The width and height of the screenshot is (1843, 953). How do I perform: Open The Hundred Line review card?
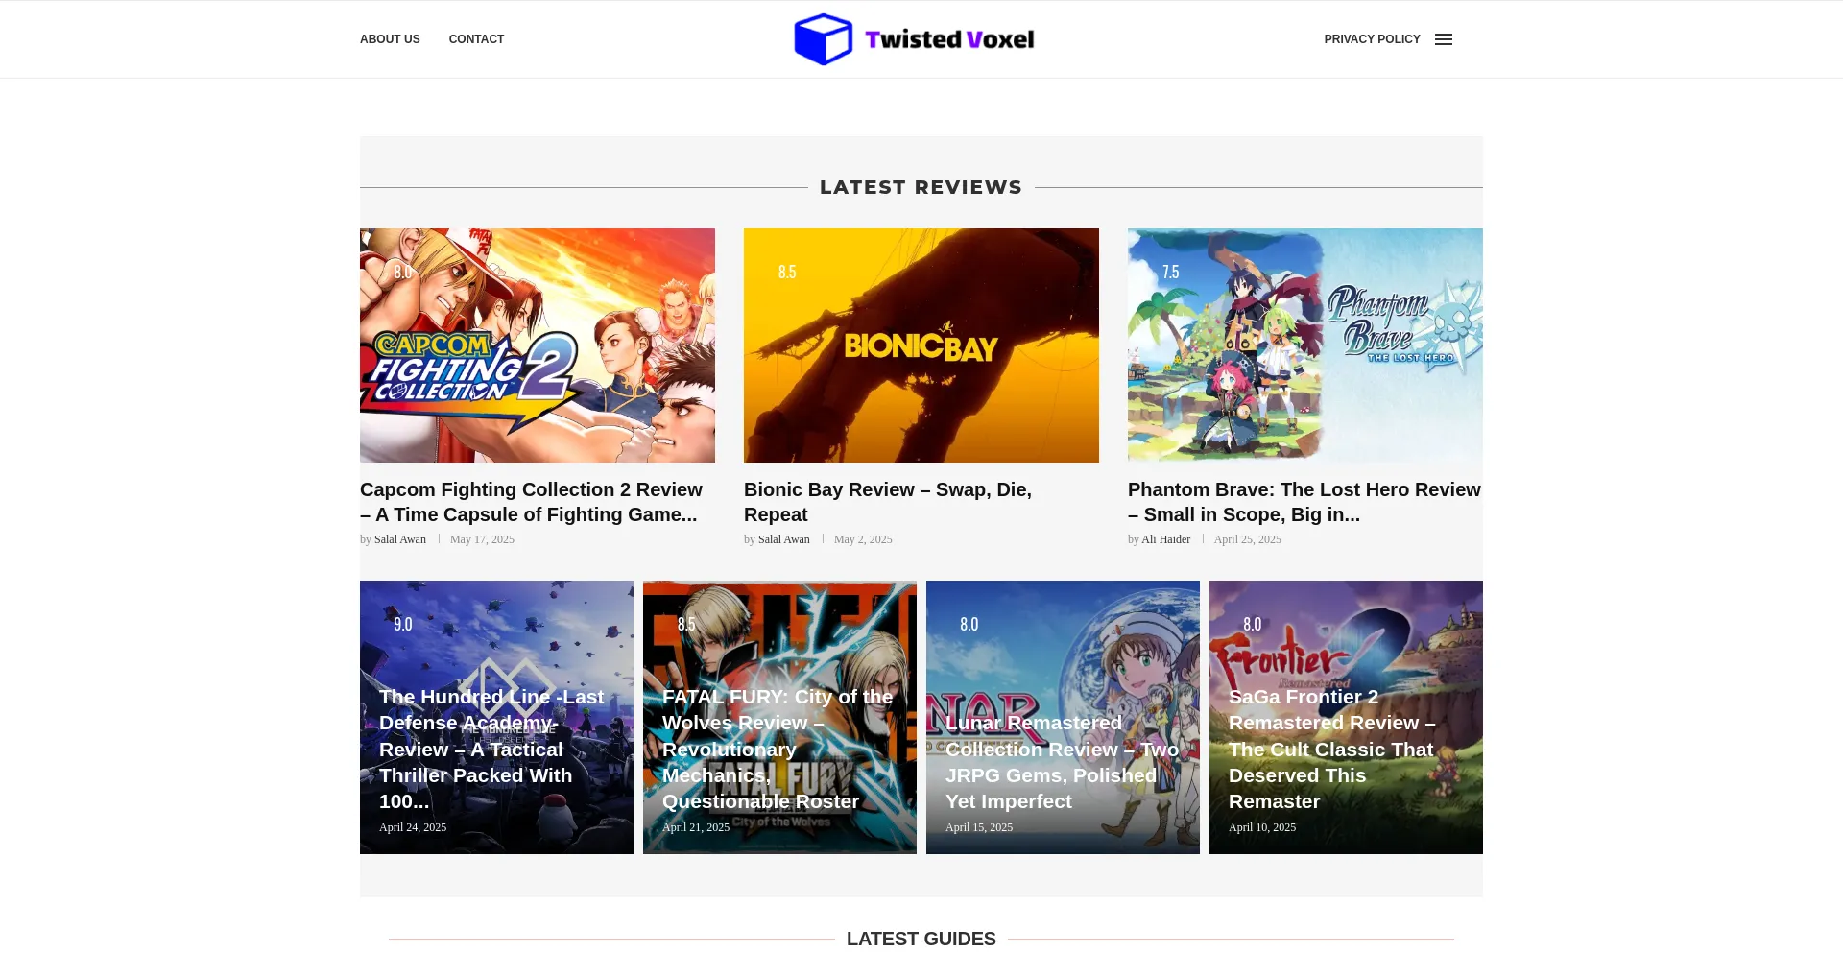pyautogui.click(x=496, y=717)
